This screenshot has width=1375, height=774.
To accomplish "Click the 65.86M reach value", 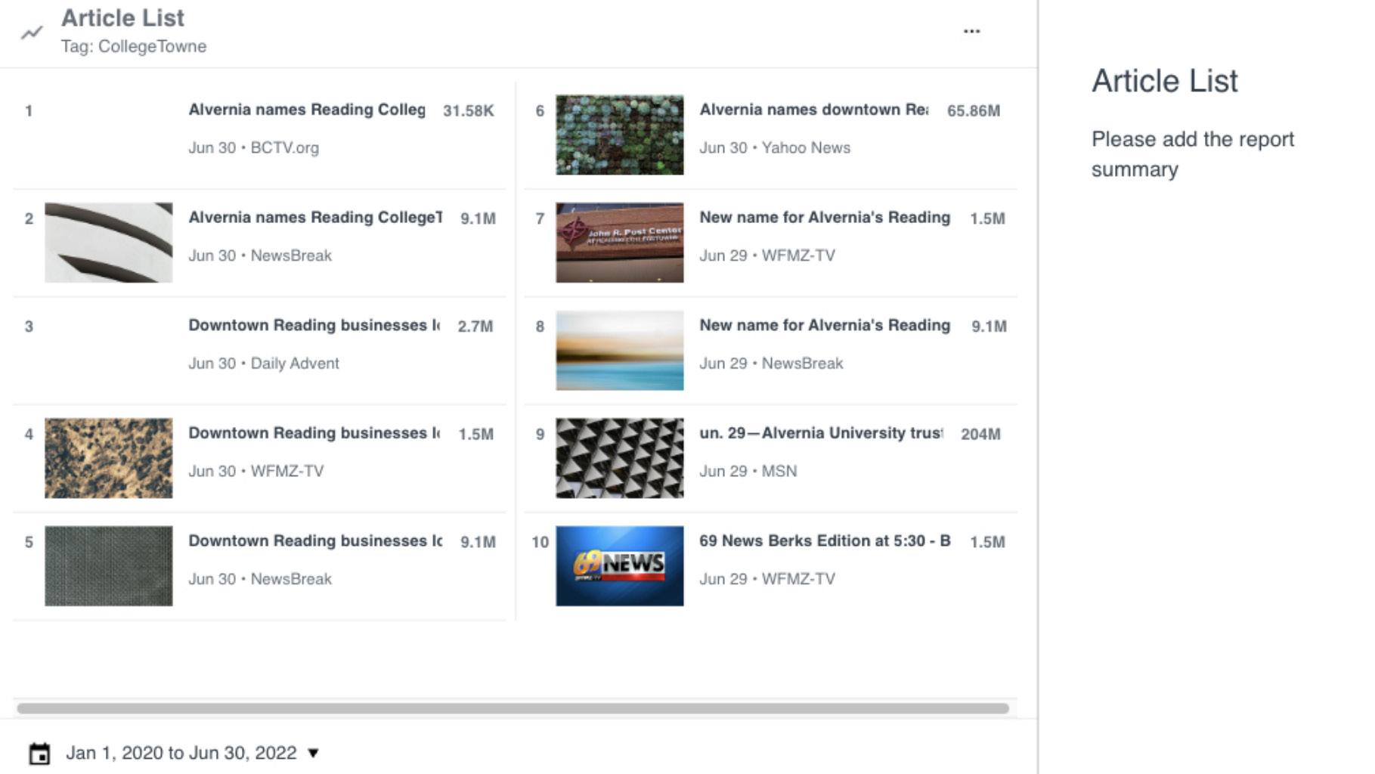I will coord(974,111).
